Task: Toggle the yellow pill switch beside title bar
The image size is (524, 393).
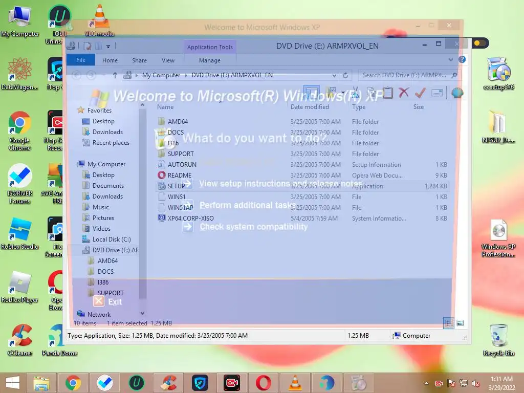Action: click(480, 43)
